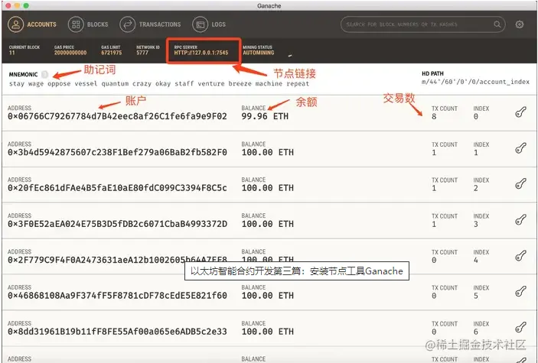The height and width of the screenshot is (363, 538).
Task: Click the Accounts person icon
Action: 16,24
